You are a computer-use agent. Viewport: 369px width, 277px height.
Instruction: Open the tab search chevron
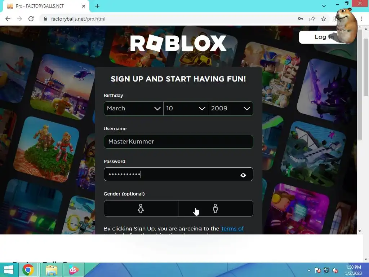coord(324,6)
